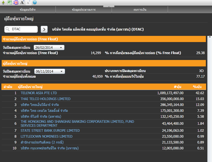
Task: Click total shareholders value 40,959
Action: [x=98, y=77]
